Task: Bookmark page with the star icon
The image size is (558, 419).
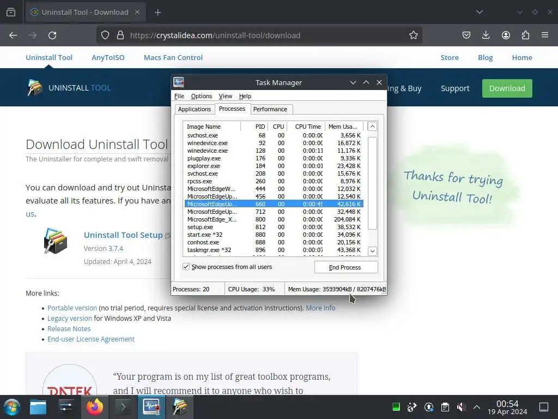Action: 413,35
